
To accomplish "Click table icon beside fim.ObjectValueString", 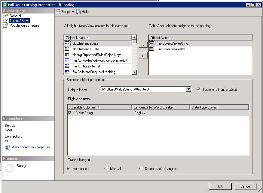I will [x=151, y=43].
